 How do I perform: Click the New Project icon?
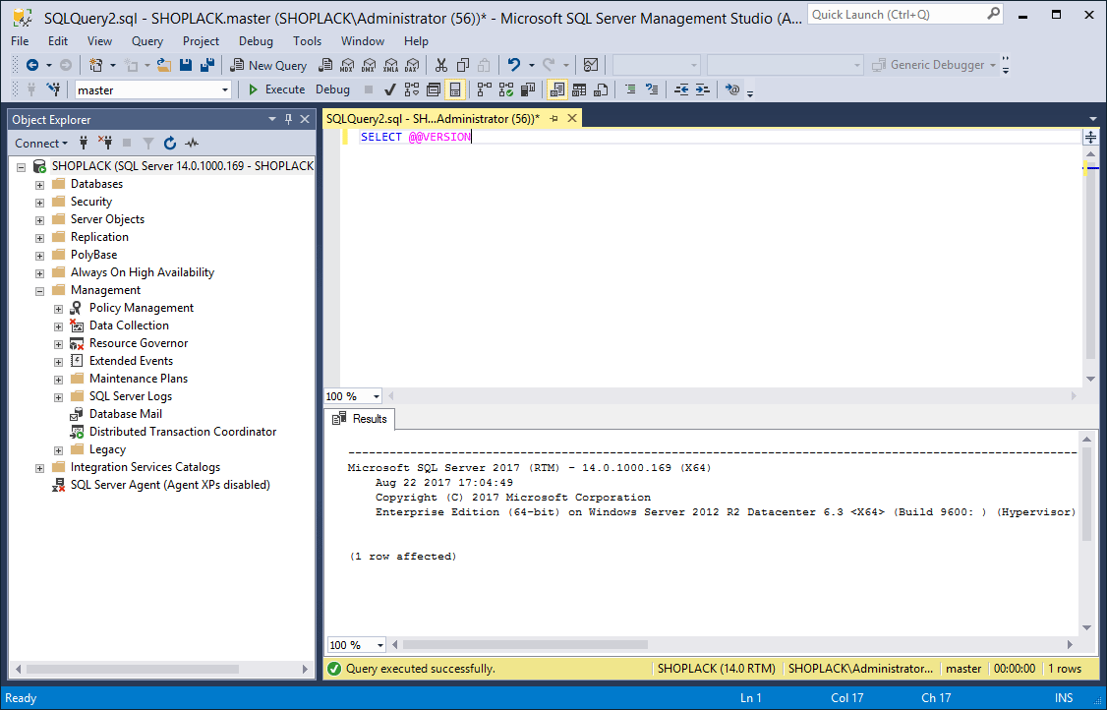96,65
